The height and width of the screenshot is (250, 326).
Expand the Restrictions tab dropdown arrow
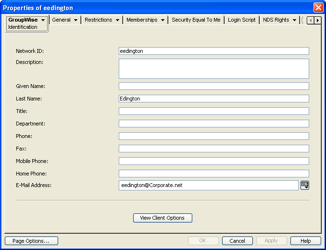(117, 20)
